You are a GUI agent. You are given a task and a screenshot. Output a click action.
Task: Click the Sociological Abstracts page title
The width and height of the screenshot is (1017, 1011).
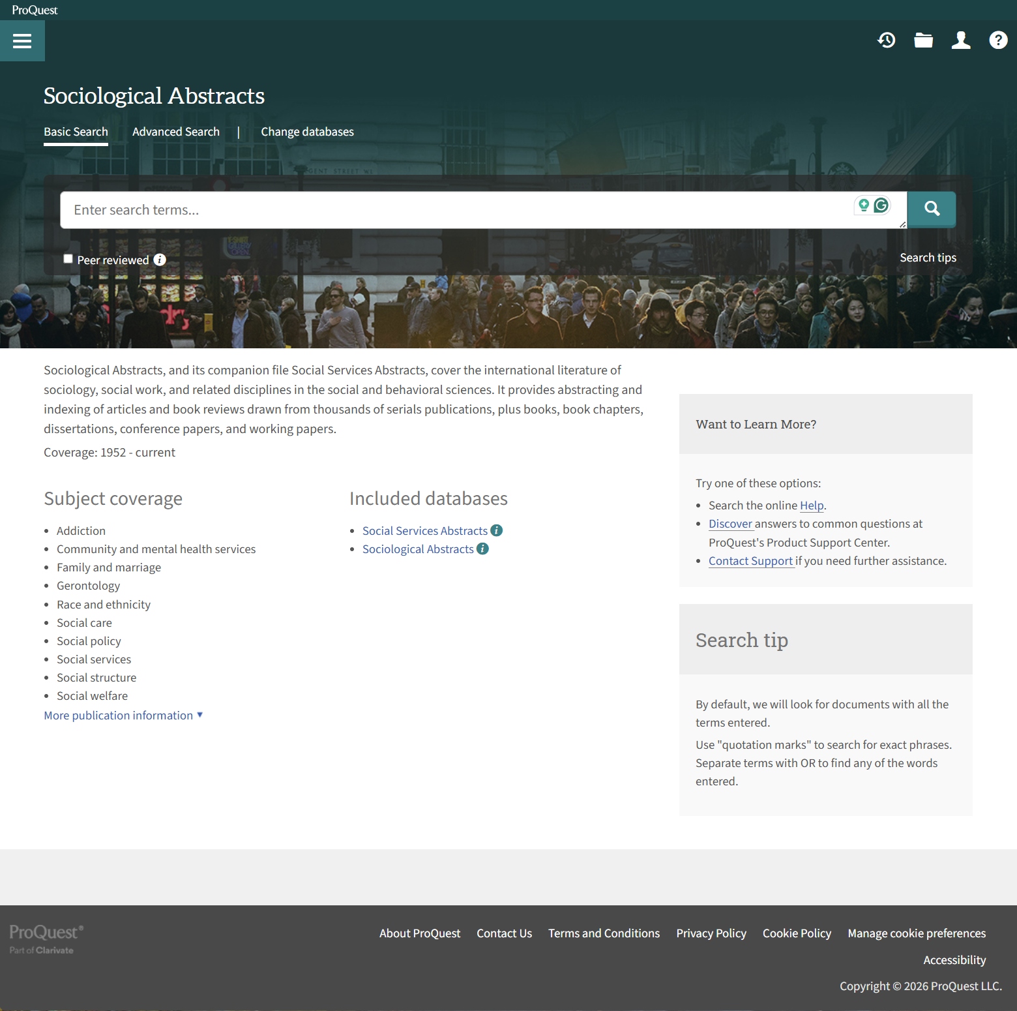pyautogui.click(x=154, y=96)
